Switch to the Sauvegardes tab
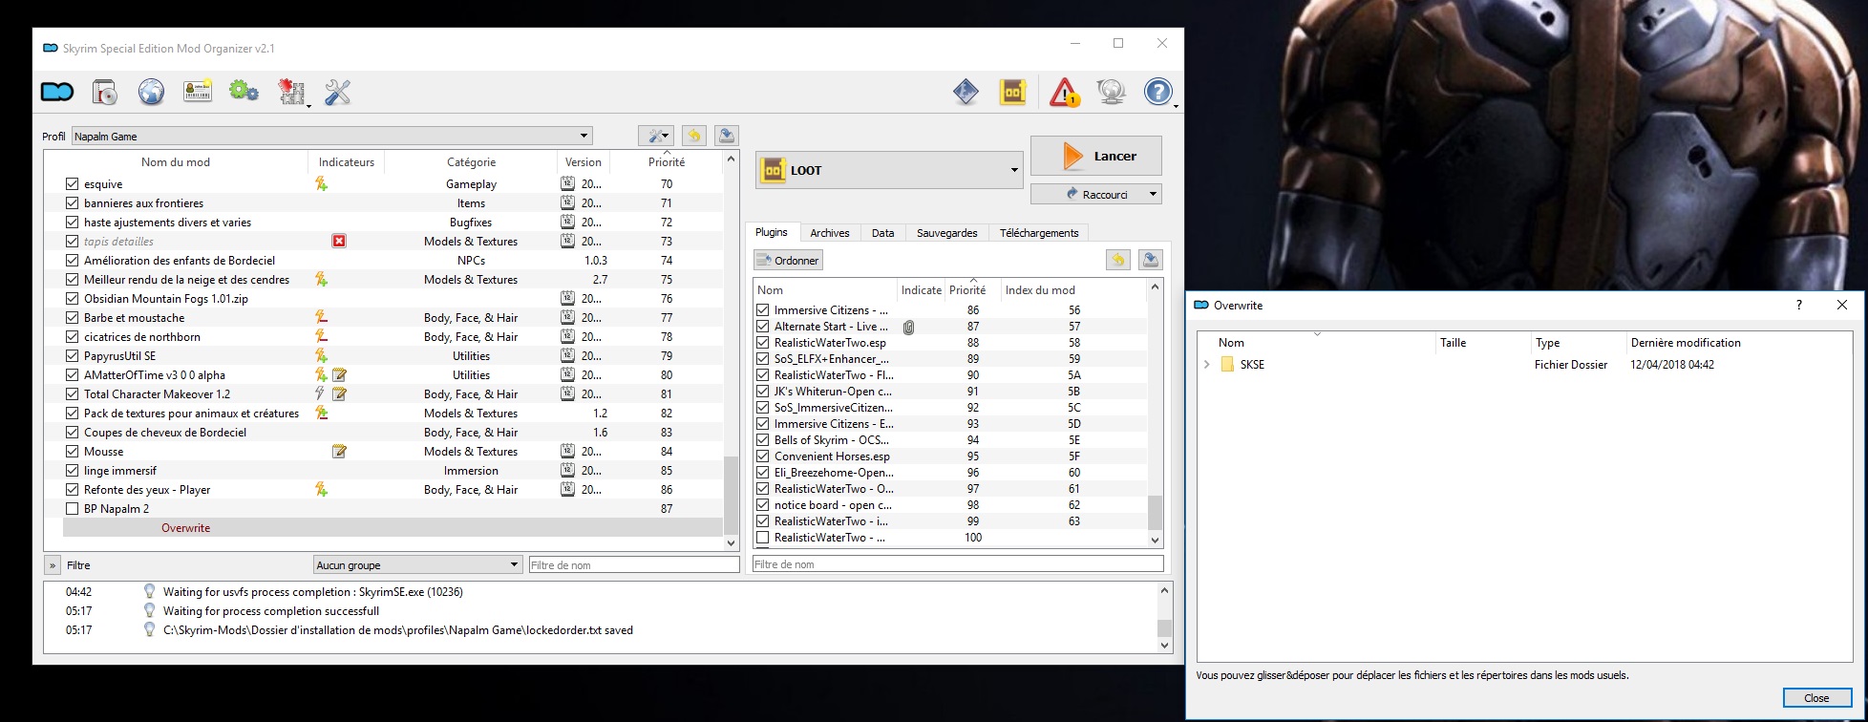 (946, 233)
